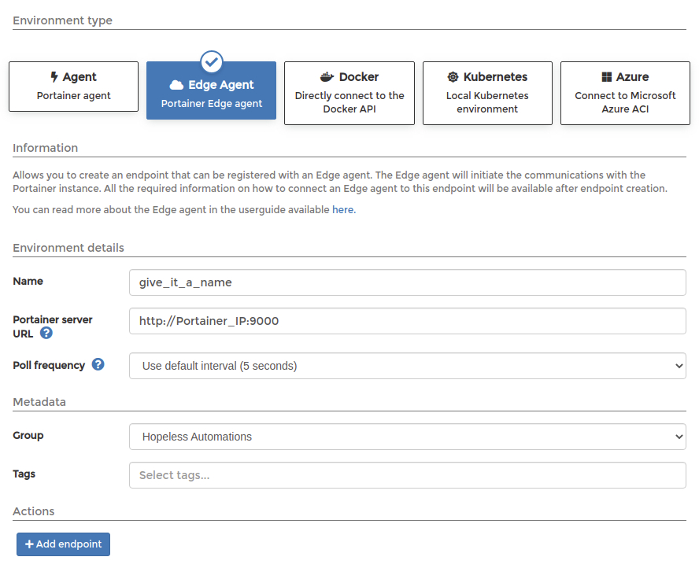Image resolution: width=699 pixels, height=579 pixels.
Task: Expand the Poll frequency dropdown
Action: (408, 366)
